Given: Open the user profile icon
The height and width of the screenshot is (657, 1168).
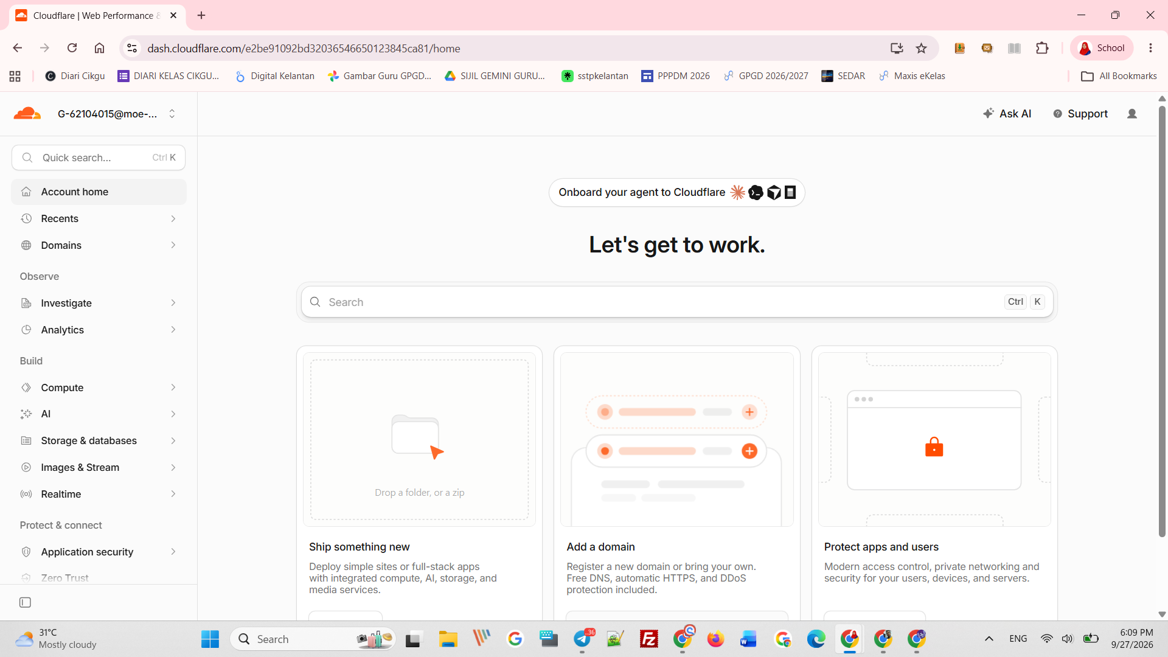Looking at the screenshot, I should tap(1132, 114).
